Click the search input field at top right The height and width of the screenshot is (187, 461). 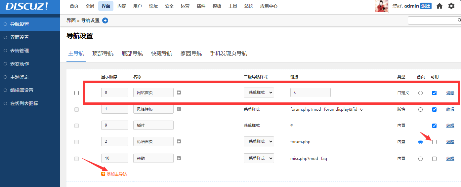(x=432, y=20)
